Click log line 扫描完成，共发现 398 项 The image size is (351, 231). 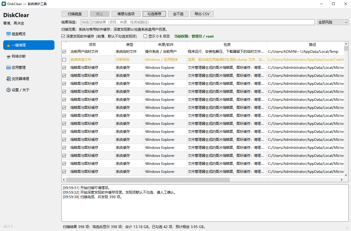click(93, 197)
